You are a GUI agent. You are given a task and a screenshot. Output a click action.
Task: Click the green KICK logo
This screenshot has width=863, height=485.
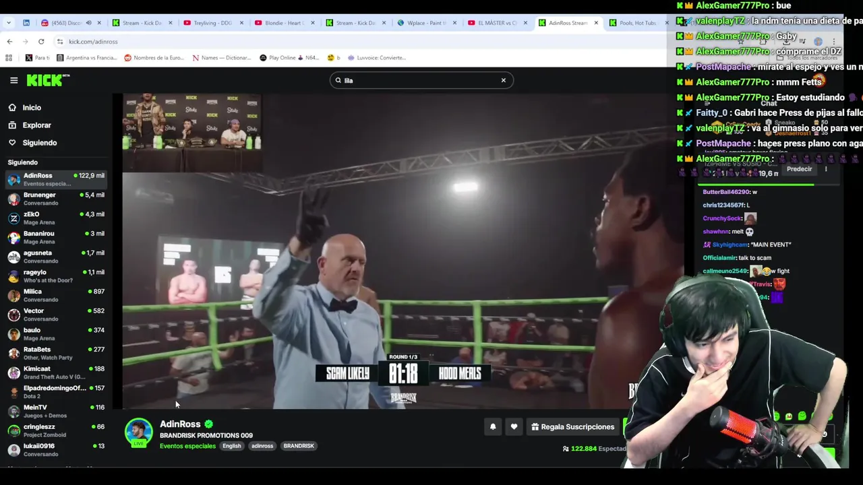[47, 80]
